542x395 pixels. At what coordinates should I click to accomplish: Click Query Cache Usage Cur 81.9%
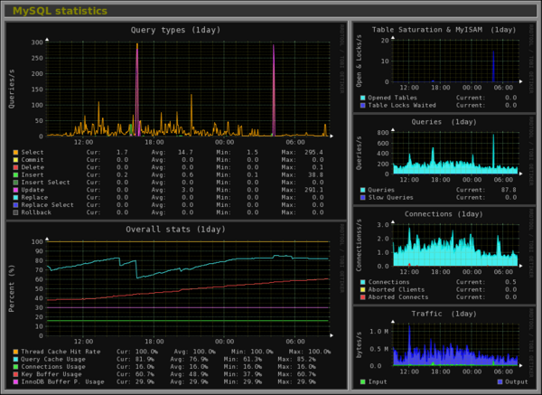pyautogui.click(x=145, y=360)
